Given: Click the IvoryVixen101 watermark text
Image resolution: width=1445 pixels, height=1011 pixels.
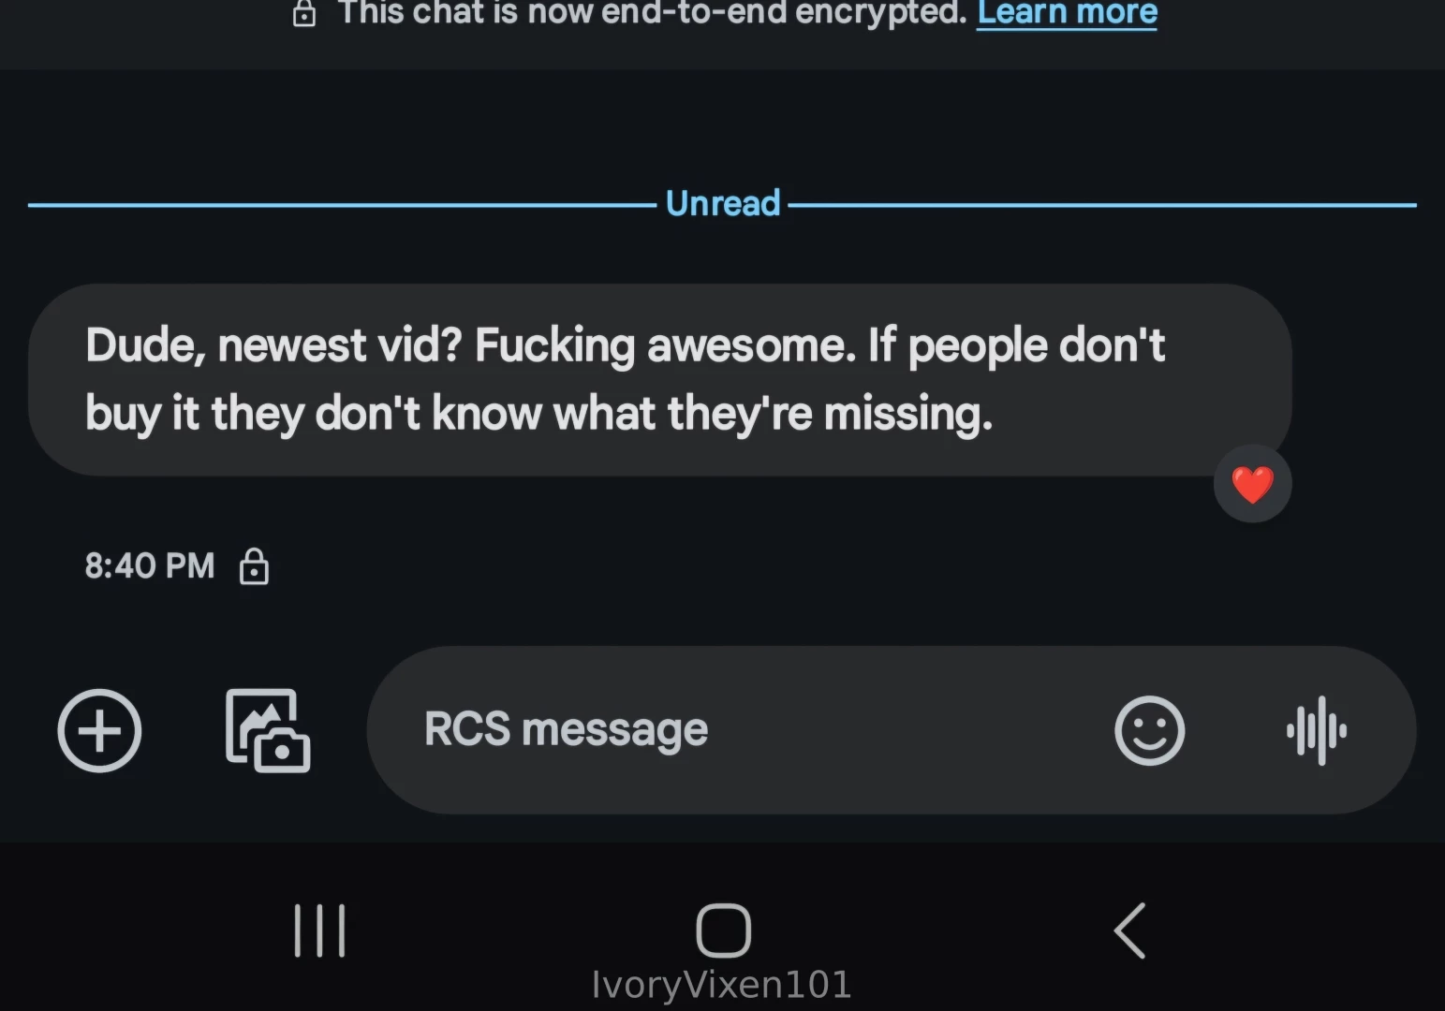Looking at the screenshot, I should click(721, 985).
